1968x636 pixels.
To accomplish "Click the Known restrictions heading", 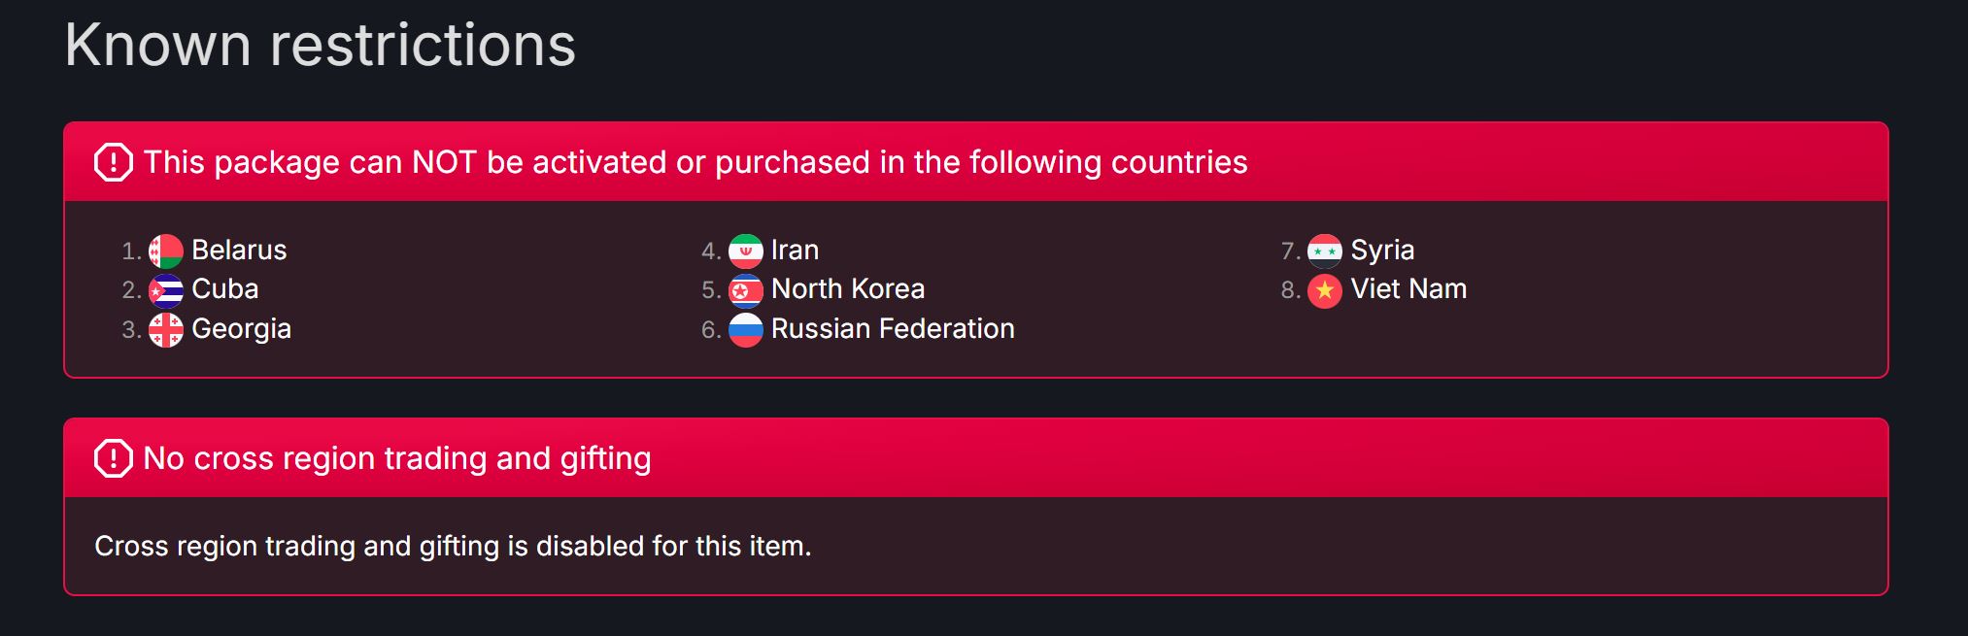I will click(321, 45).
